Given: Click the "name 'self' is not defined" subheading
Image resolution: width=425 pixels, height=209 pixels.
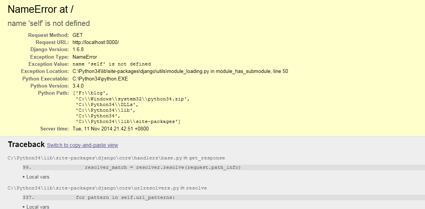Looking at the screenshot, I should coord(49,23).
